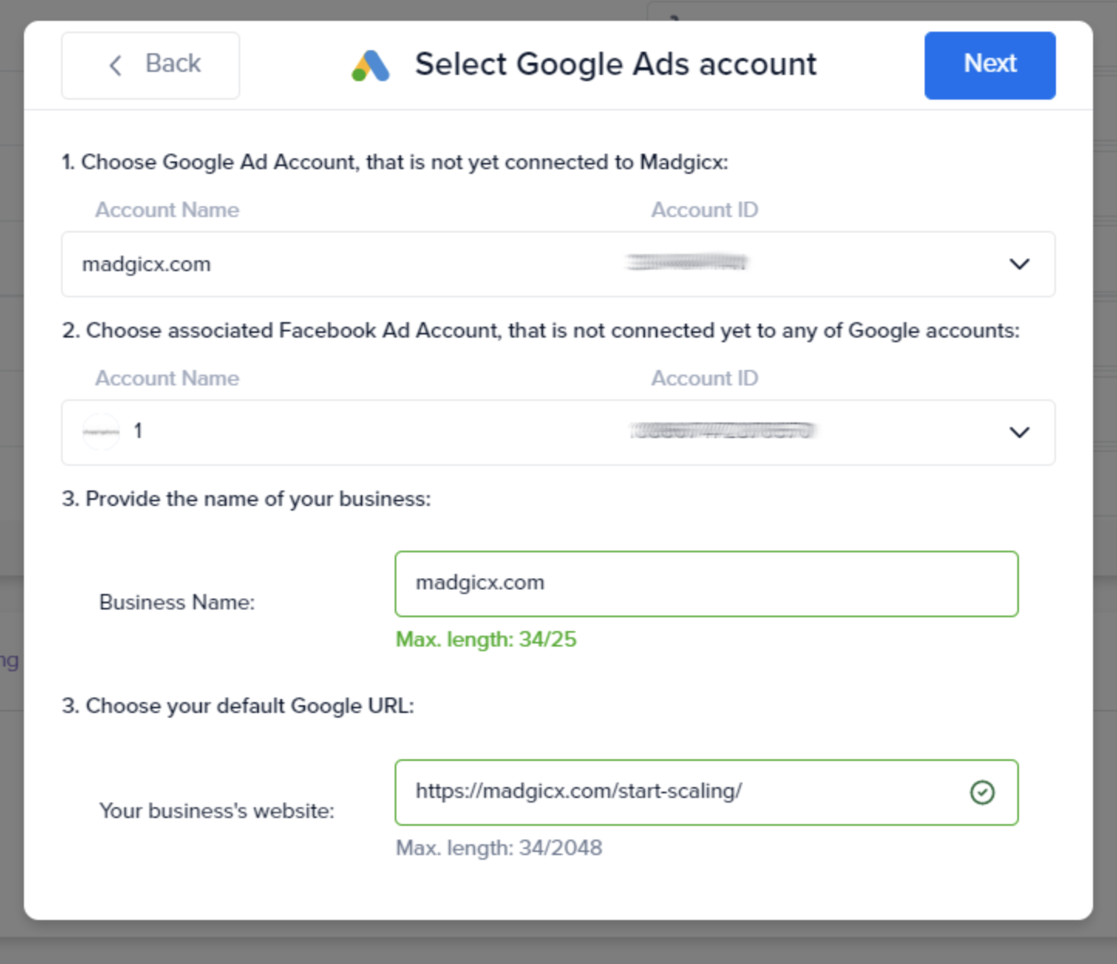Click the blurred Google Account ID value
Image resolution: width=1117 pixels, height=964 pixels.
(x=687, y=263)
